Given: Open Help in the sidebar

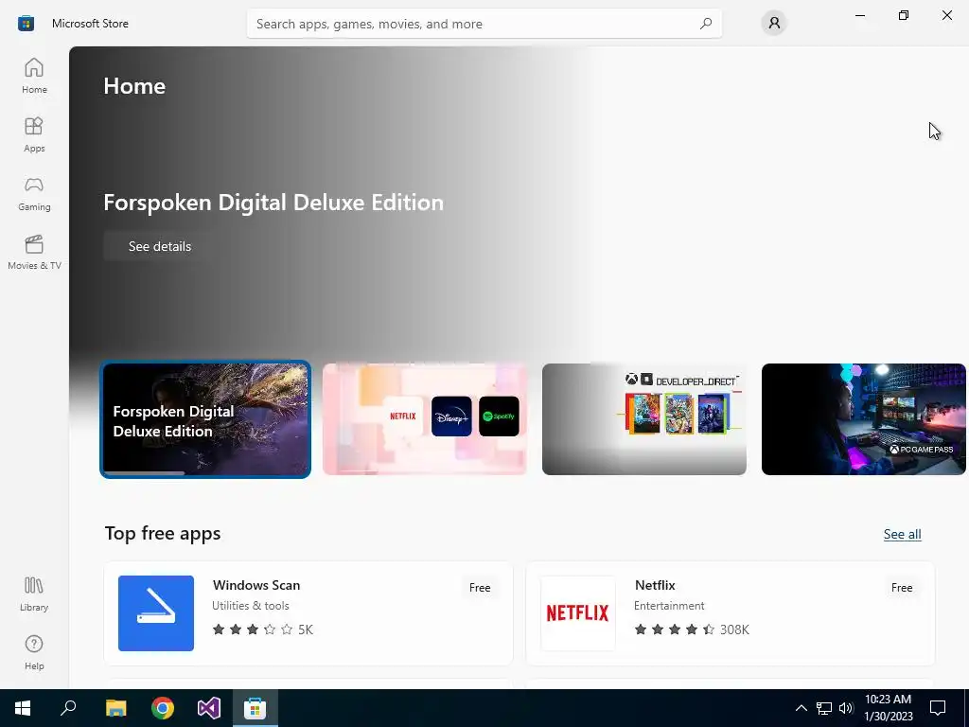Looking at the screenshot, I should [34, 653].
